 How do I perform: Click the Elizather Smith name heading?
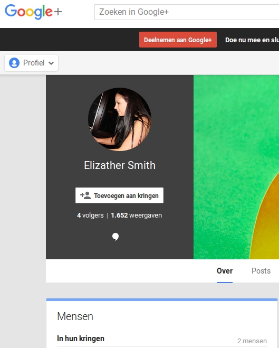point(120,165)
